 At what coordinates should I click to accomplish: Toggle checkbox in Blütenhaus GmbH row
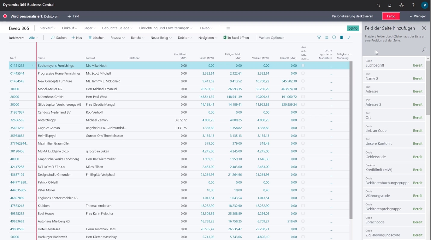point(303,97)
